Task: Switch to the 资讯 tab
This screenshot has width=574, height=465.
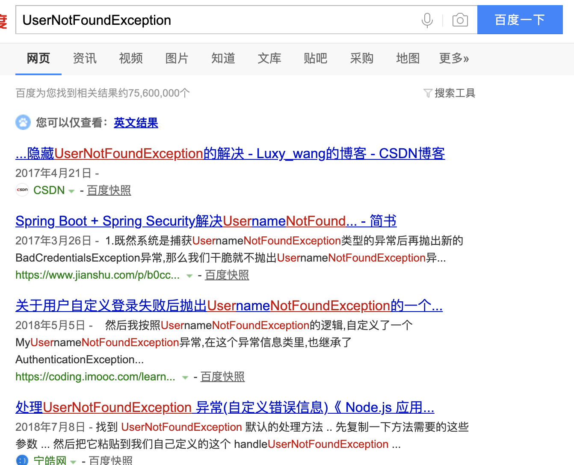Action: tap(85, 59)
